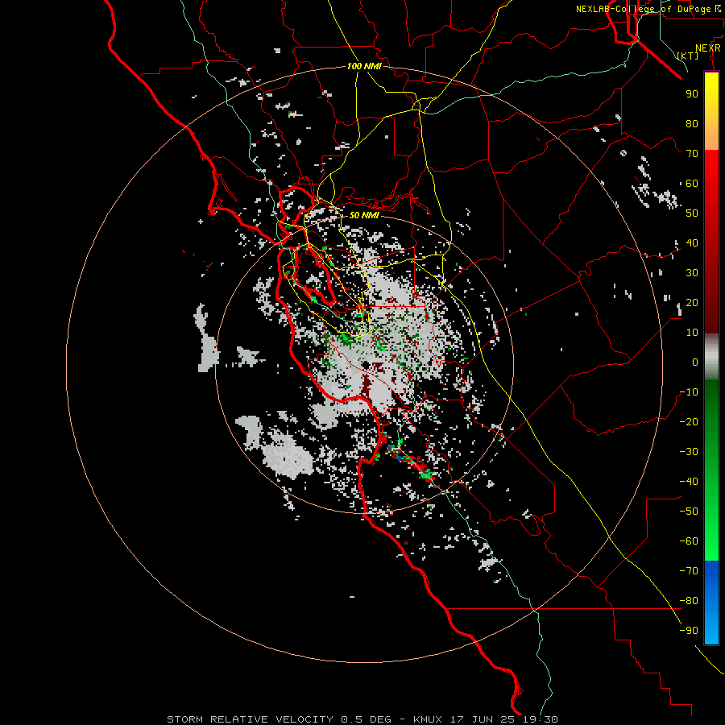Image resolution: width=725 pixels, height=725 pixels.
Task: Select the positive 40 value on the velocity scale
Action: pyautogui.click(x=692, y=242)
